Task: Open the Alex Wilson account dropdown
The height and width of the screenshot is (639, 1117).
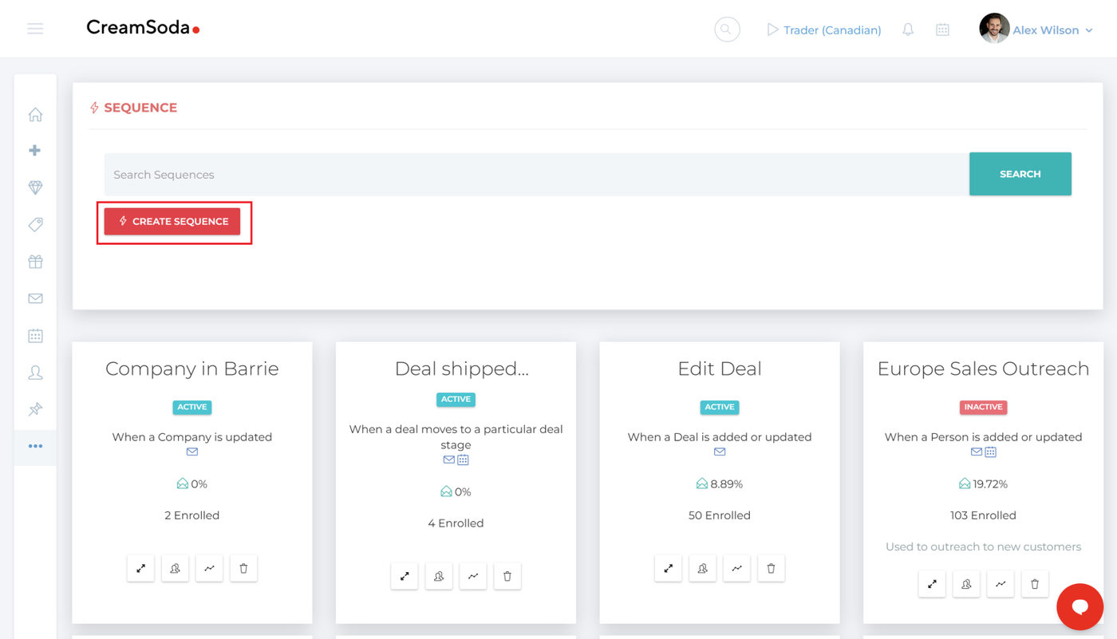Action: [1036, 30]
